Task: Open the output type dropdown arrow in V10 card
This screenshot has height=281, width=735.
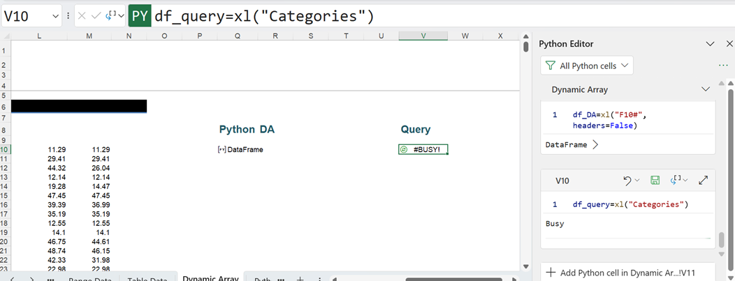Action: coord(686,181)
